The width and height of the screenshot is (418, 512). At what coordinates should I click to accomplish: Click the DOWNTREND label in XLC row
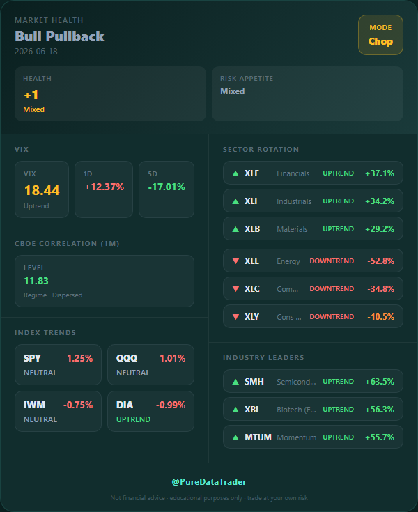coord(332,288)
